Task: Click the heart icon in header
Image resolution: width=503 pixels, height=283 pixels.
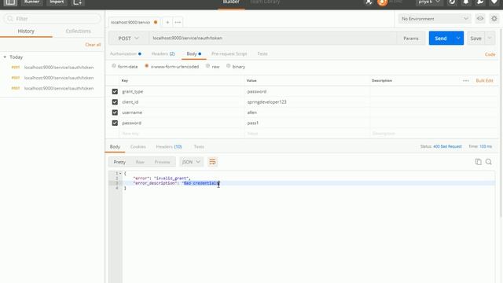Action: tap(494, 2)
